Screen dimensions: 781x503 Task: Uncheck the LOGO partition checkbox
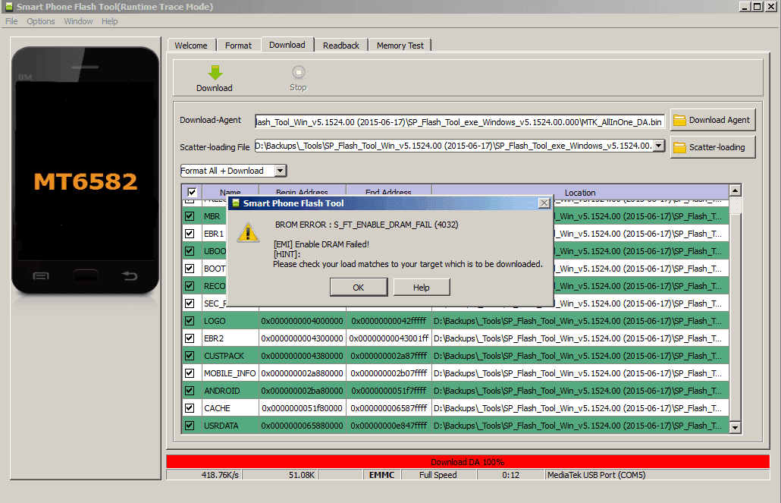(190, 321)
